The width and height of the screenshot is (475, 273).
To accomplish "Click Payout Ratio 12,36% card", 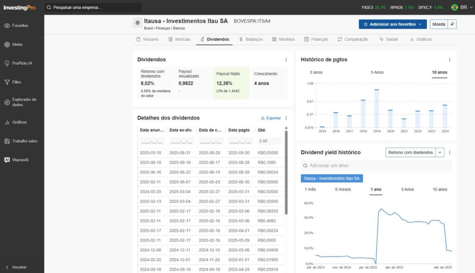I will coord(231,83).
